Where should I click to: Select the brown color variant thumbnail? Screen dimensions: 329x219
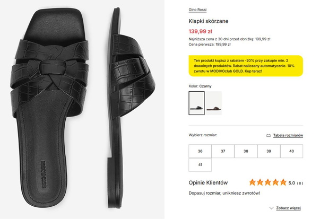[214, 103]
